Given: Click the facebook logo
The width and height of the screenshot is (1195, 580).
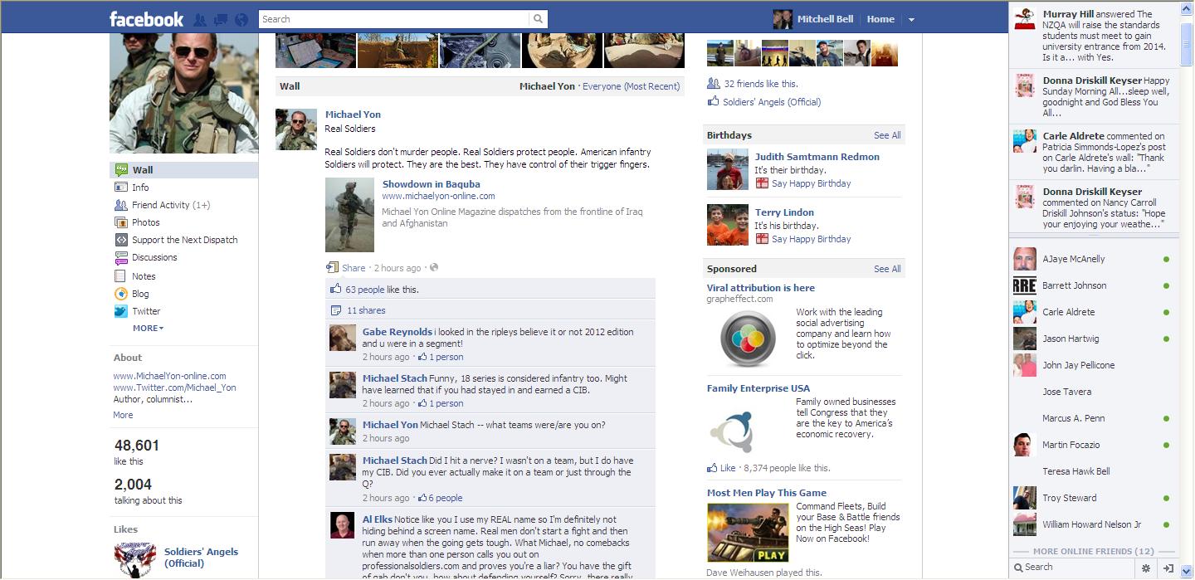Looking at the screenshot, I should point(146,19).
